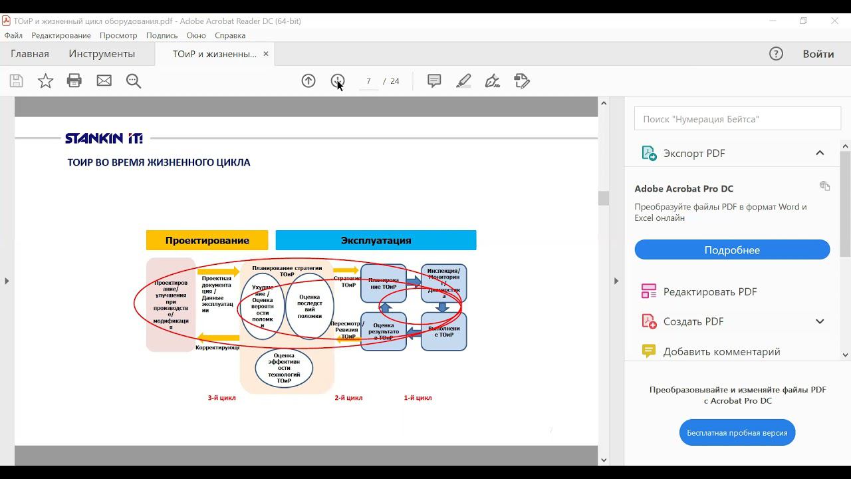
Task: Click the Adobe Acrobat Pro DC heading
Action: click(x=684, y=189)
